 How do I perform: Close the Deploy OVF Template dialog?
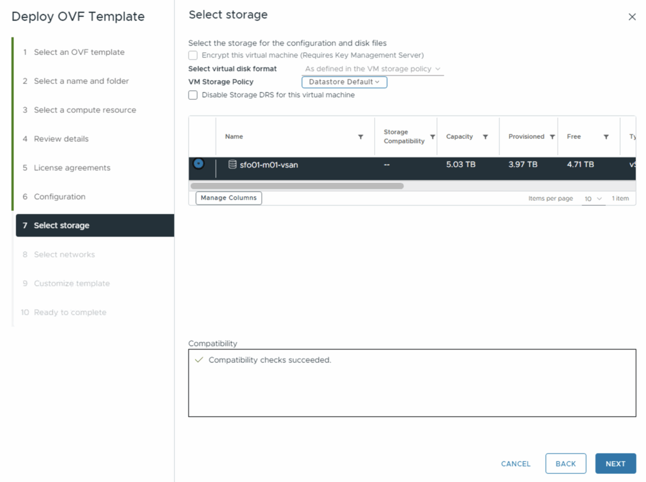click(x=632, y=17)
